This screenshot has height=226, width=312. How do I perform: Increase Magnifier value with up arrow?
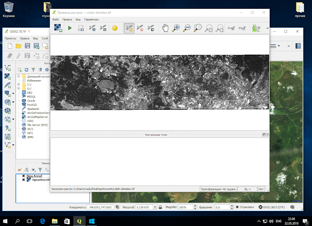pyautogui.click(x=195, y=206)
